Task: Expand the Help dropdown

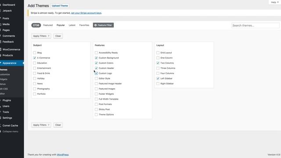Action: pos(274,2)
